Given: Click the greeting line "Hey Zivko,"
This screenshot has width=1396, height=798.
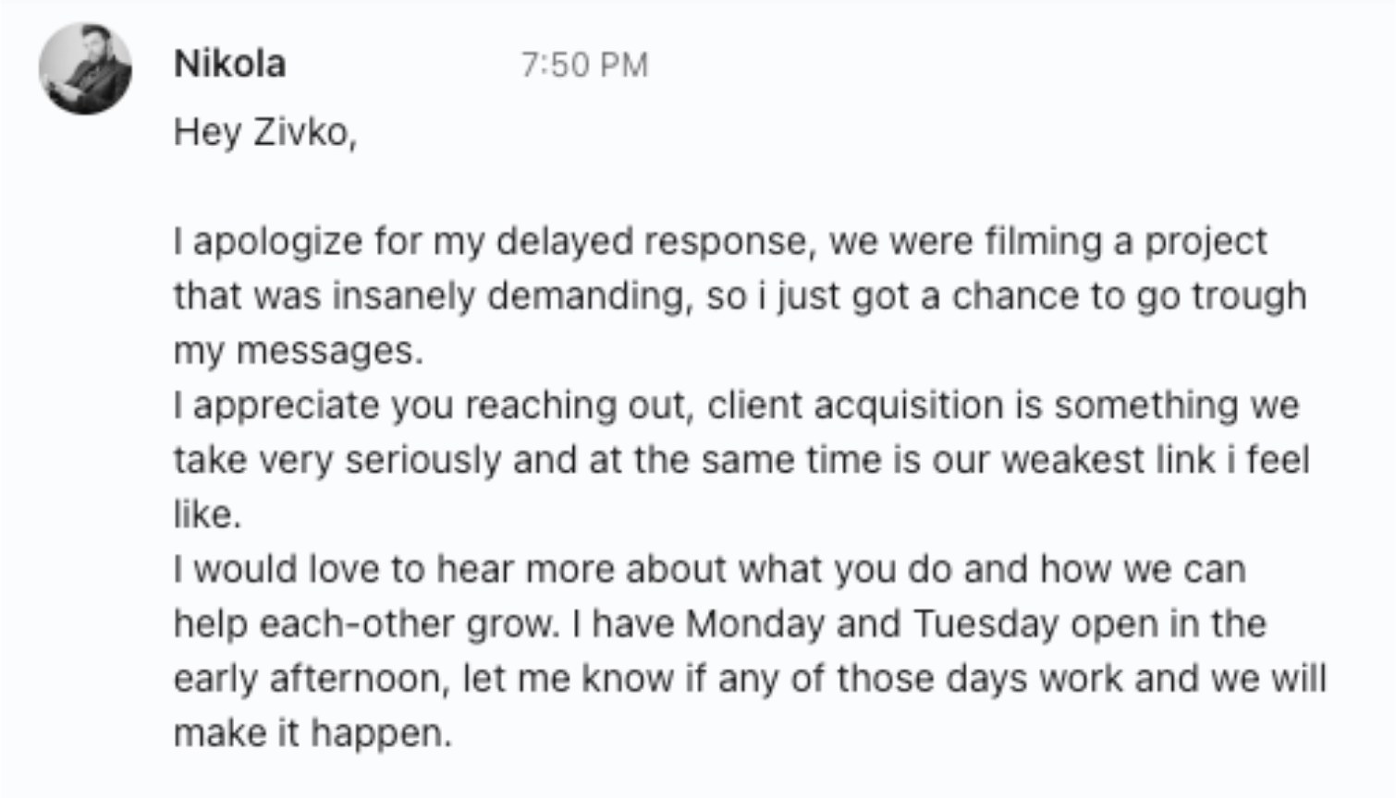Looking at the screenshot, I should [x=265, y=133].
